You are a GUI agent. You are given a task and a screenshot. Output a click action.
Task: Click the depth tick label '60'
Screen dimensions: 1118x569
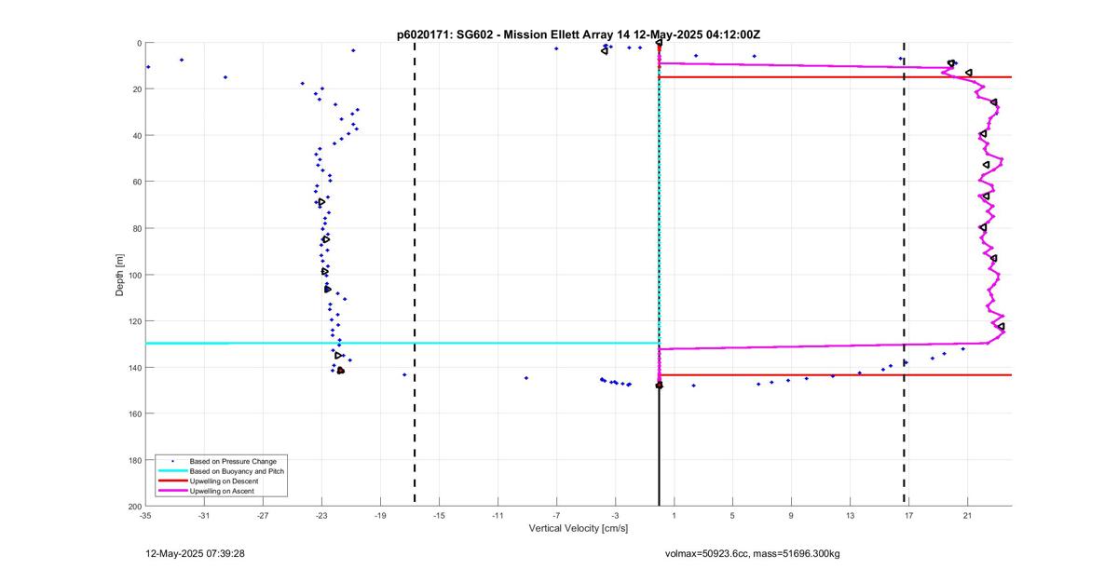(136, 182)
